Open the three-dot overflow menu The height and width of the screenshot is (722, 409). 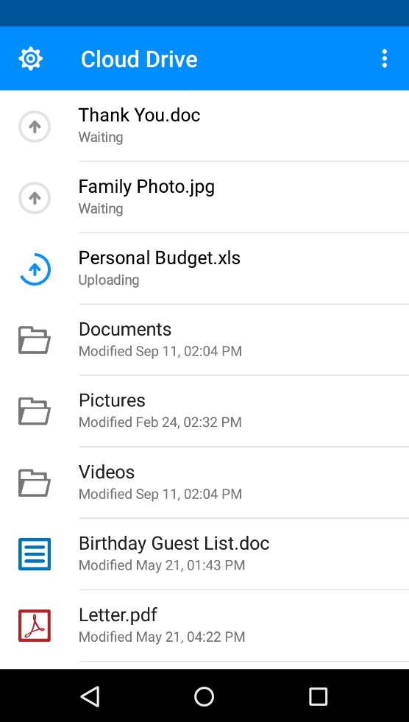tap(384, 58)
